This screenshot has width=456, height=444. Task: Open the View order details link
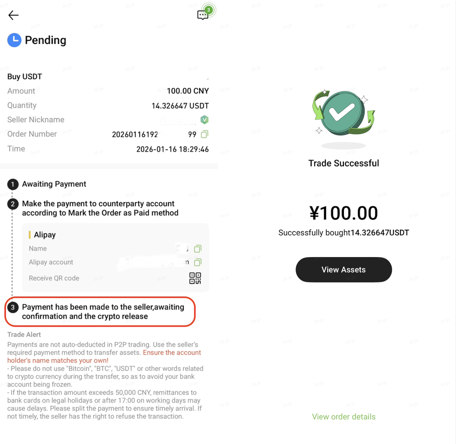pyautogui.click(x=344, y=417)
